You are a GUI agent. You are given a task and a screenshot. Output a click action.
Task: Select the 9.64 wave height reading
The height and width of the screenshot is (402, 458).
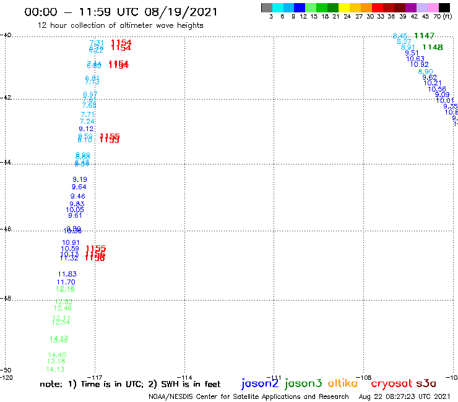click(79, 187)
